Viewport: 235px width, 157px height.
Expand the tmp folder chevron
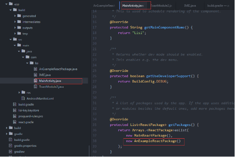tap(15, 34)
